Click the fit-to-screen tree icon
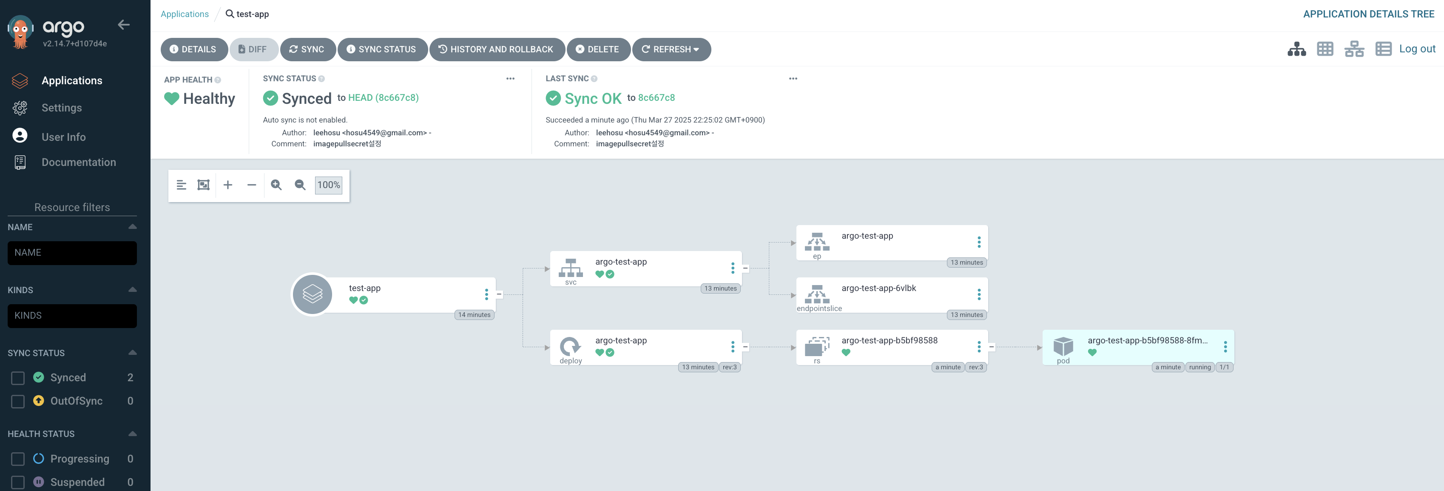This screenshot has width=1444, height=491. click(x=204, y=185)
